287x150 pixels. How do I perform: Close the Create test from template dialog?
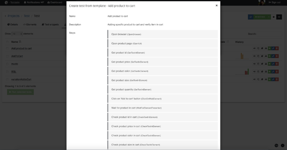pos(217,5)
